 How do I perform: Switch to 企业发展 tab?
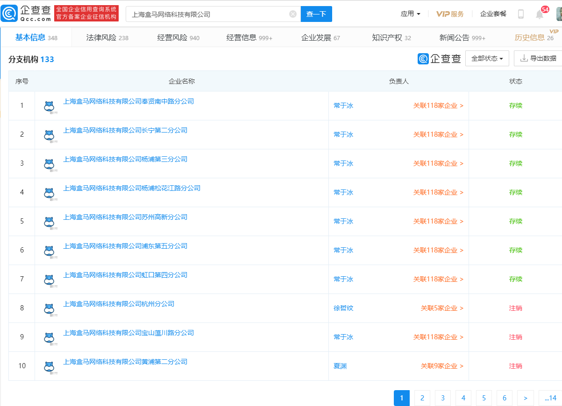[x=320, y=38]
